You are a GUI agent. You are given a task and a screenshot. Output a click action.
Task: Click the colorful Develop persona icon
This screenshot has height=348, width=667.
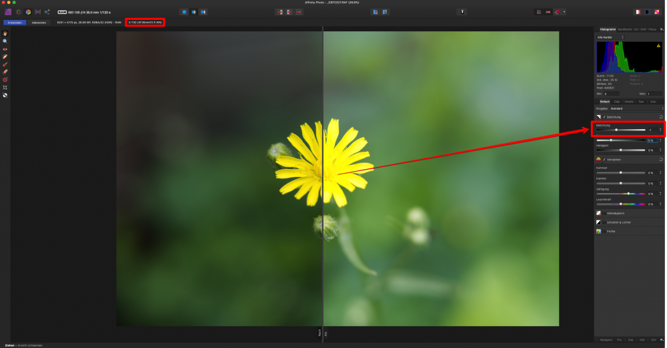tap(28, 12)
